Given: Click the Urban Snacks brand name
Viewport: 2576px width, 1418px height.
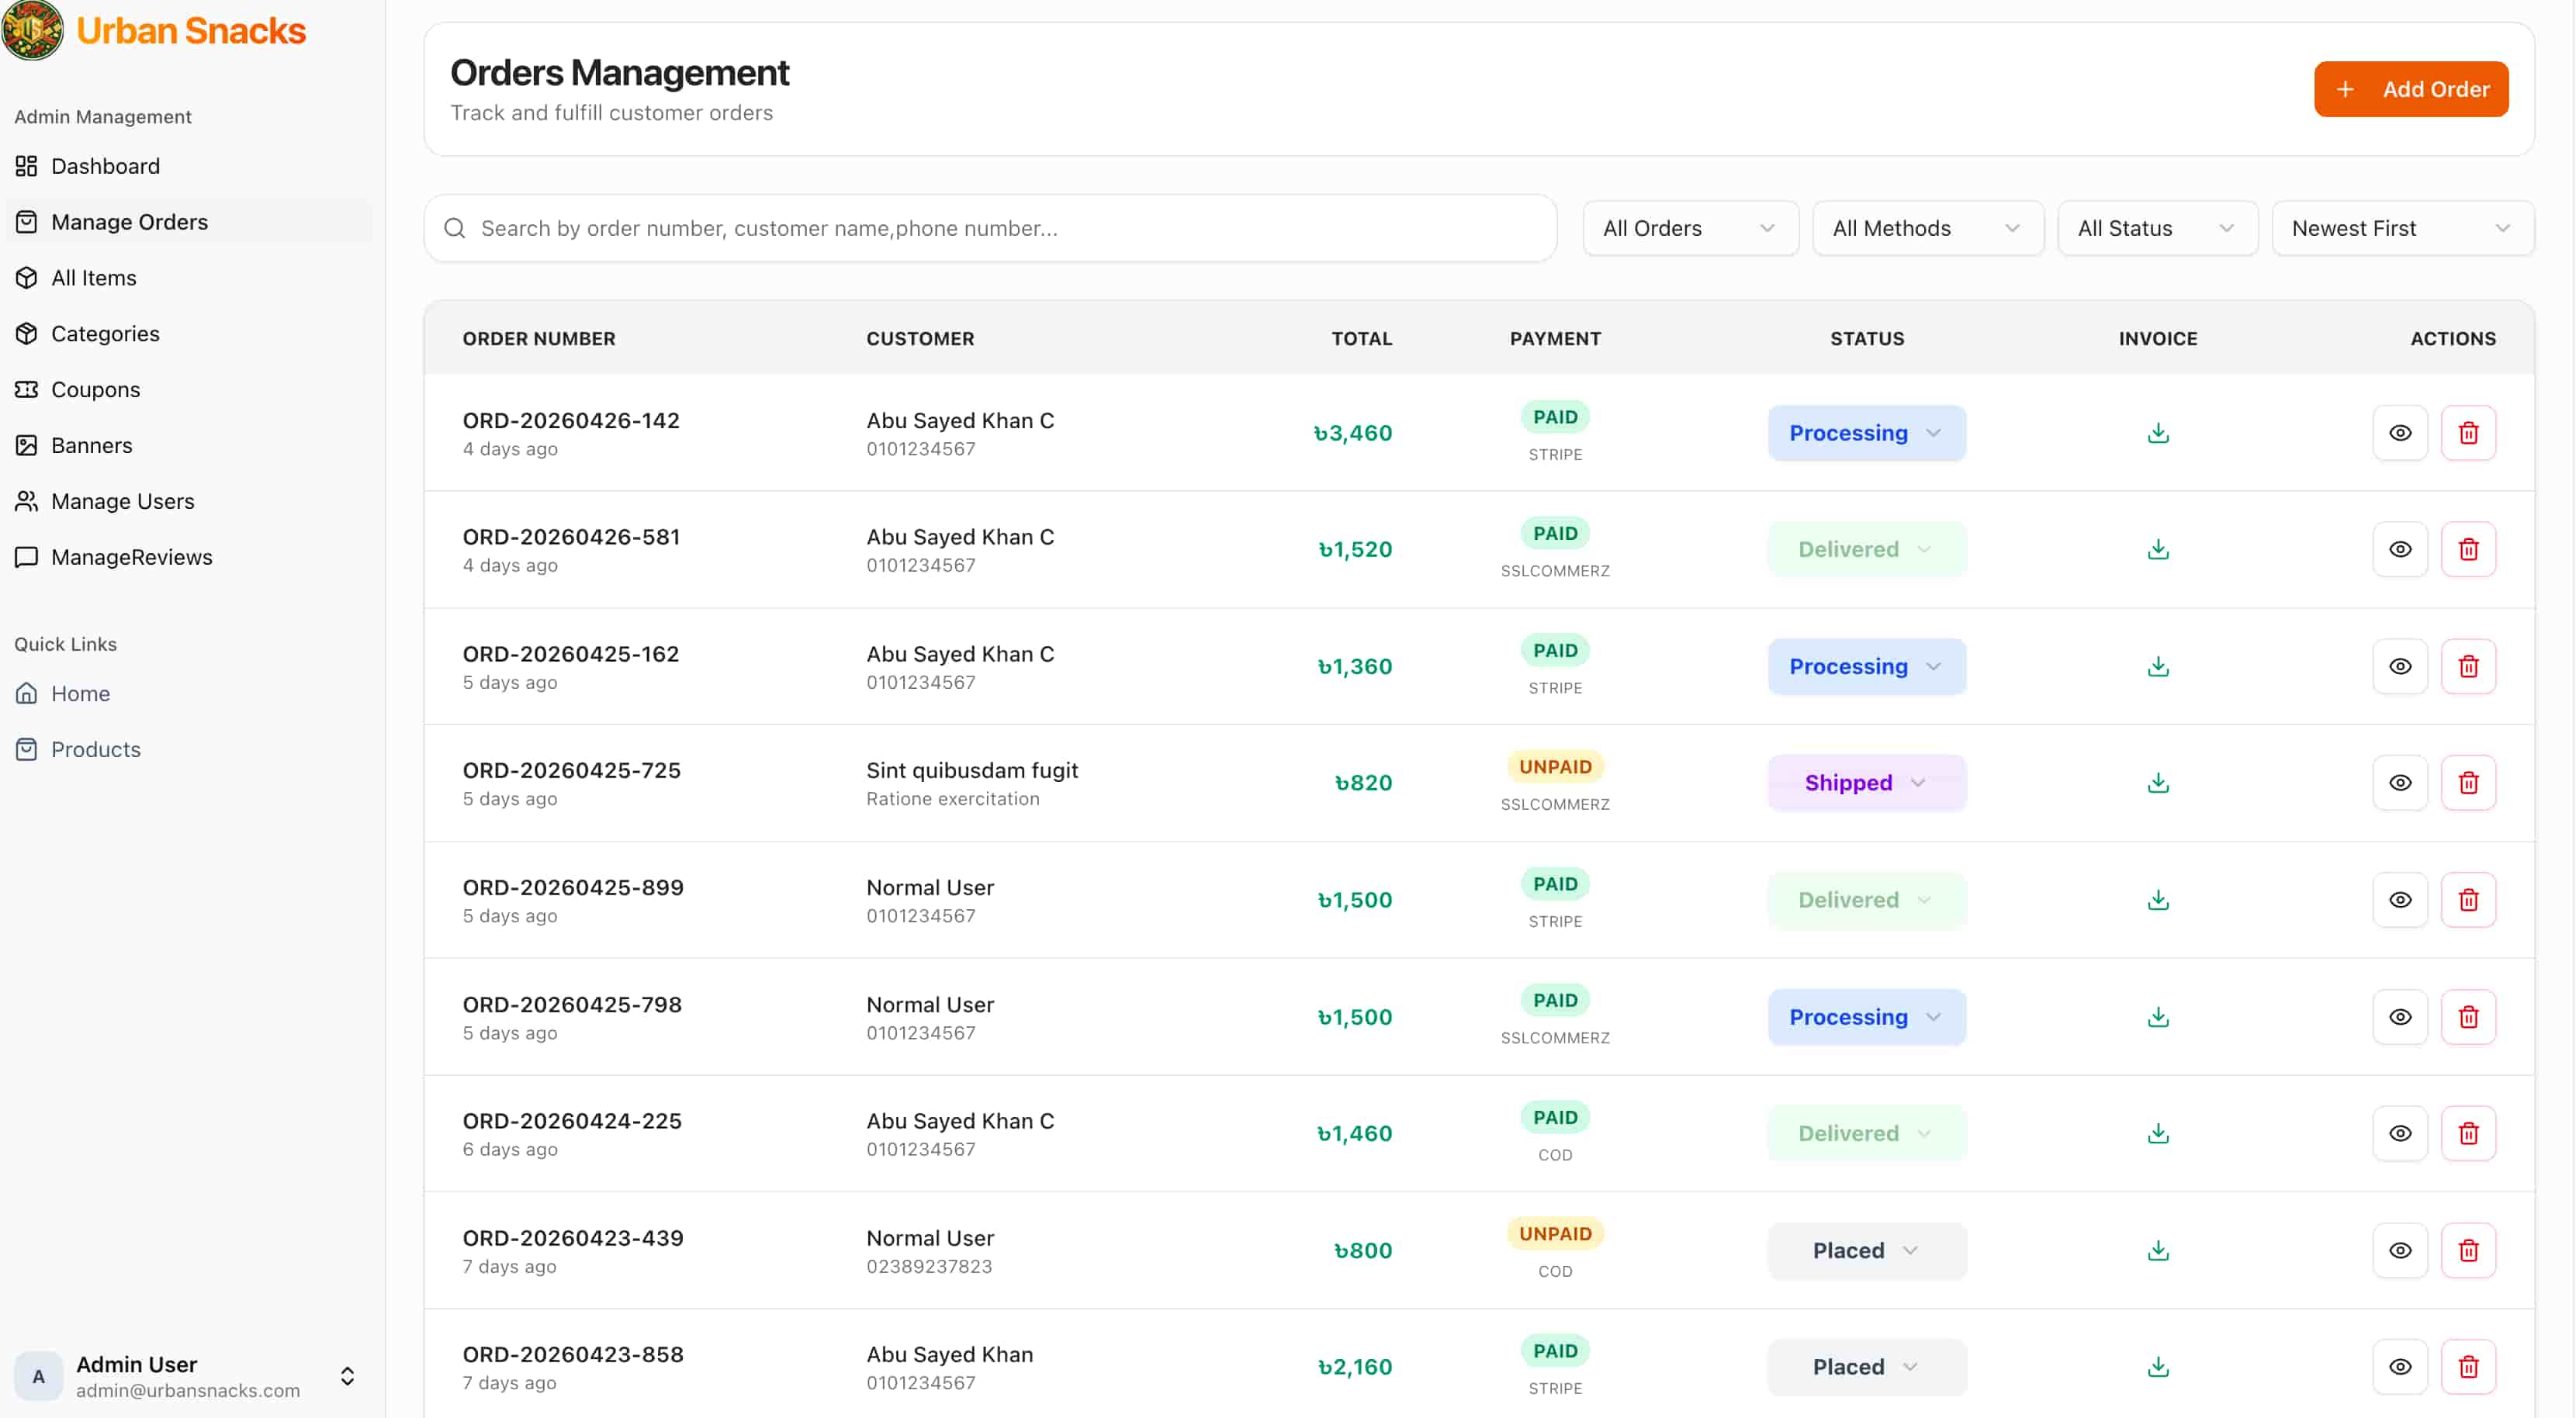Looking at the screenshot, I should pyautogui.click(x=191, y=31).
